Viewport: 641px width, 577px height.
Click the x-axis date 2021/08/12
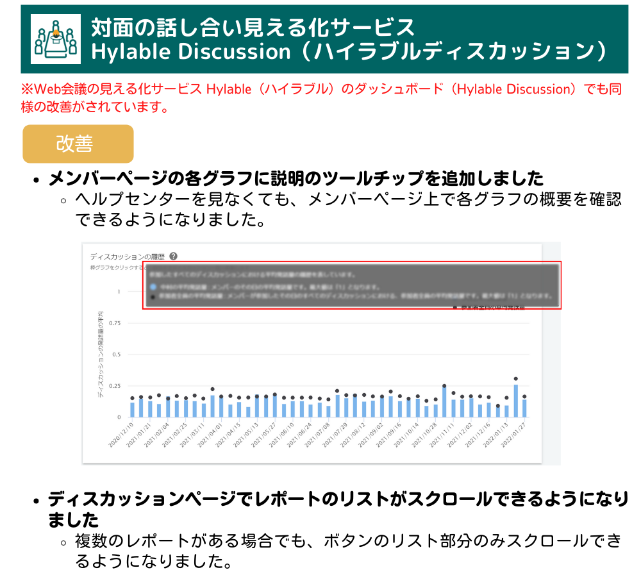pos(353,435)
